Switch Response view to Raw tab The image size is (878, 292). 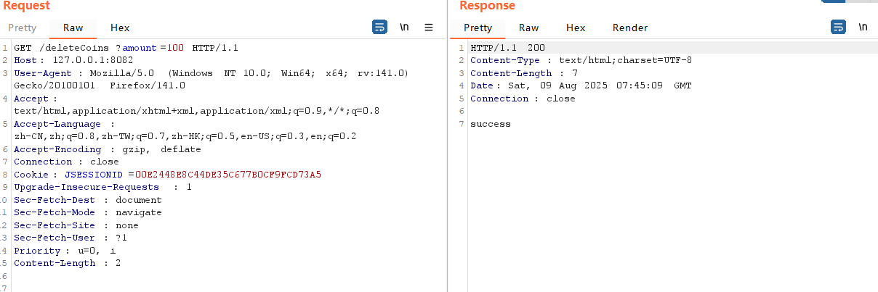528,28
